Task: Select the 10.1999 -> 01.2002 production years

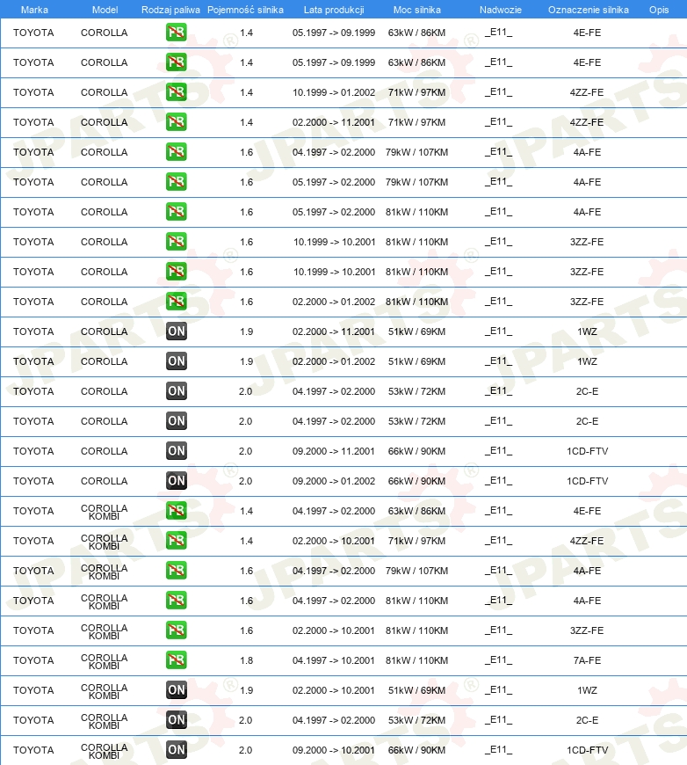Action: 334,92
